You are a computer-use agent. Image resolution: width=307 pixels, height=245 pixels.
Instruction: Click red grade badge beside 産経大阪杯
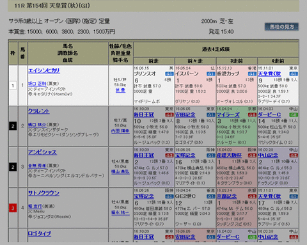(x=252, y=155)
